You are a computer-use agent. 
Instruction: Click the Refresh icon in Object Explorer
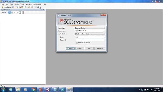click(x=20, y=13)
